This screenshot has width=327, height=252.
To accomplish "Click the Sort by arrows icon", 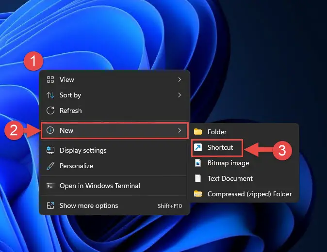I will (x=50, y=95).
